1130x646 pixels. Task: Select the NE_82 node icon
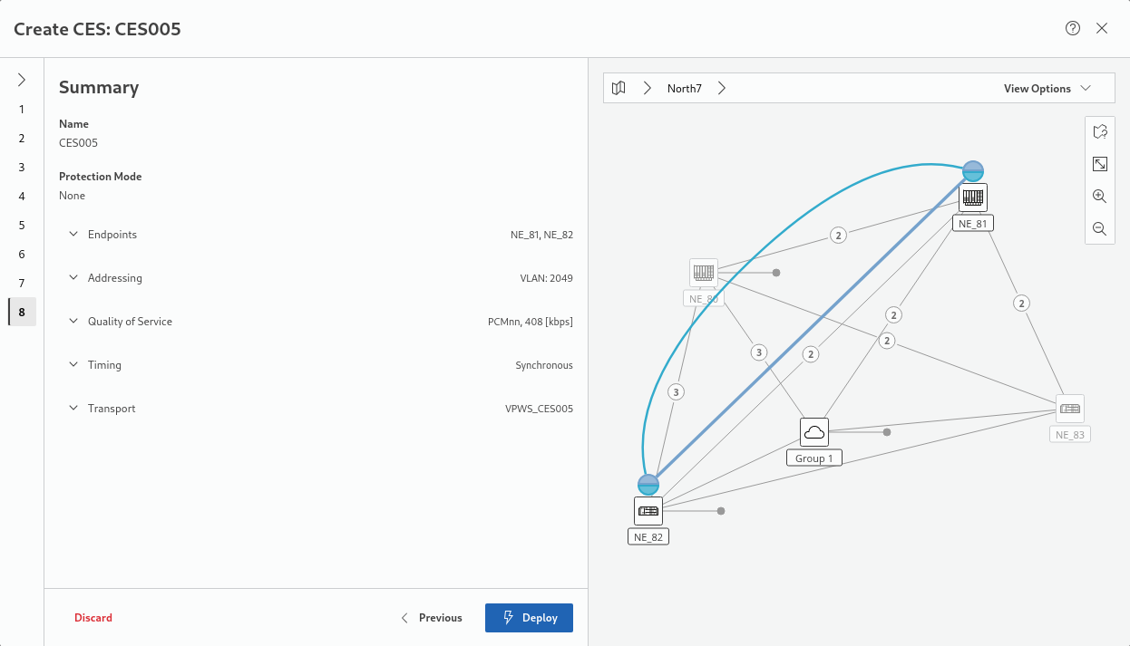coord(648,511)
